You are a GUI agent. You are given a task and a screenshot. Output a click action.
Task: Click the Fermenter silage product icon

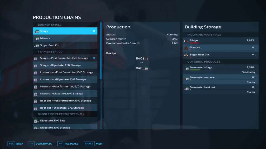[186, 69]
